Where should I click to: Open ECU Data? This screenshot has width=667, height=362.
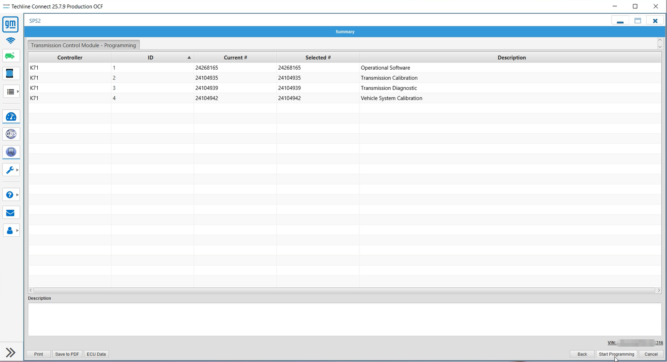point(96,354)
